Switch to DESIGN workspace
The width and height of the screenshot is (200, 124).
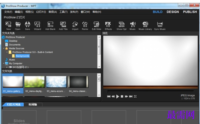click(173, 12)
